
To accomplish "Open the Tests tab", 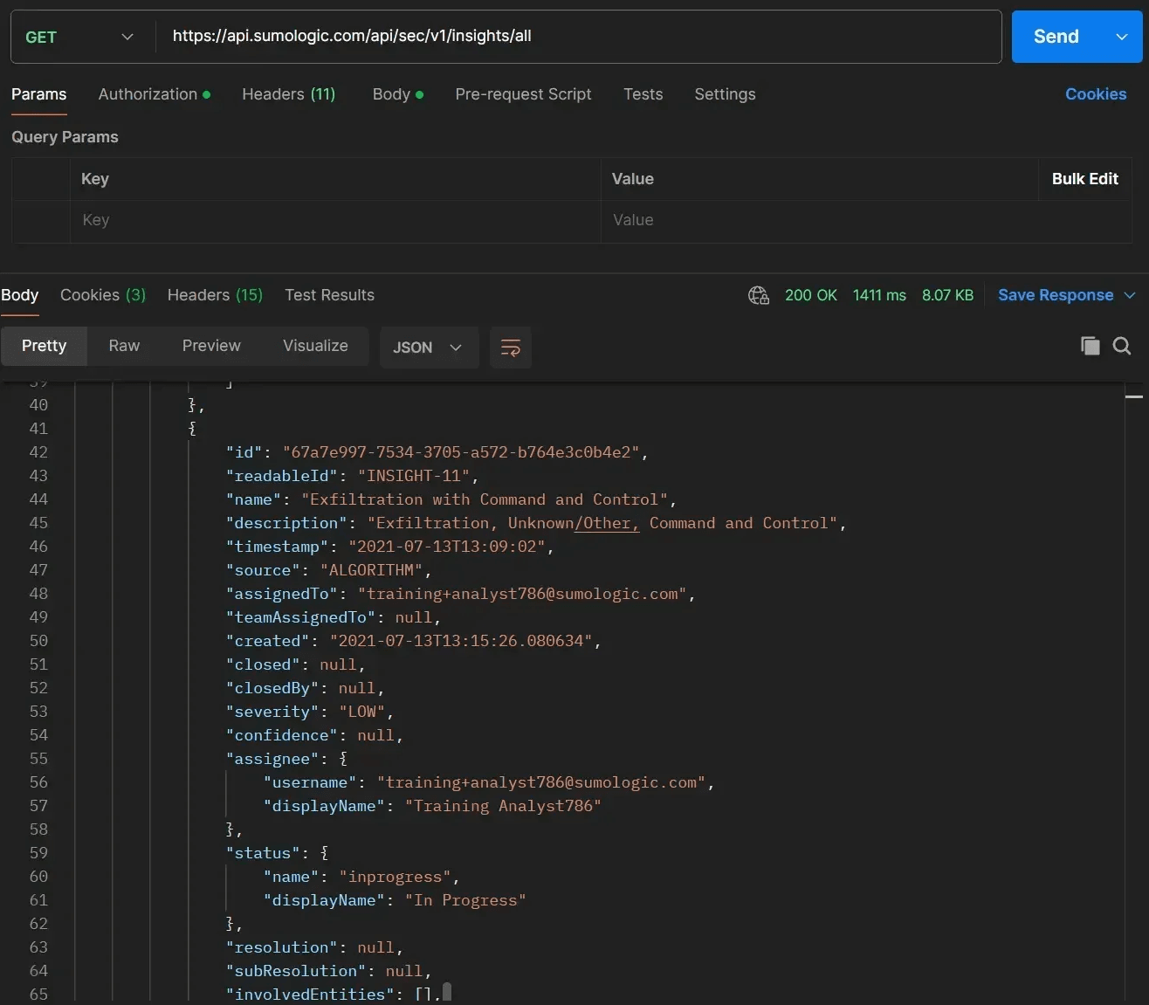I will click(643, 94).
